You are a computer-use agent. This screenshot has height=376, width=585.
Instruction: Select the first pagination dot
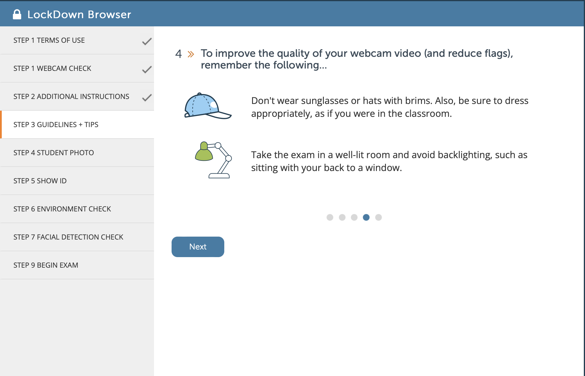[330, 217]
